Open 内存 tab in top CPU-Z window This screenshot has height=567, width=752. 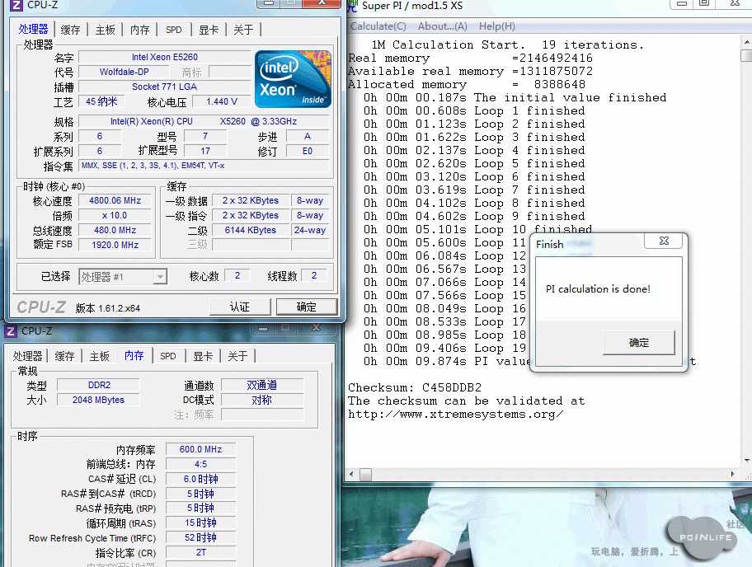[x=139, y=30]
